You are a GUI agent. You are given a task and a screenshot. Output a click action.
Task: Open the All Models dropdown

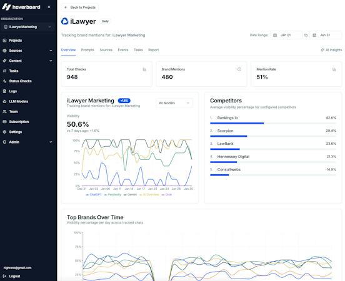coord(174,103)
